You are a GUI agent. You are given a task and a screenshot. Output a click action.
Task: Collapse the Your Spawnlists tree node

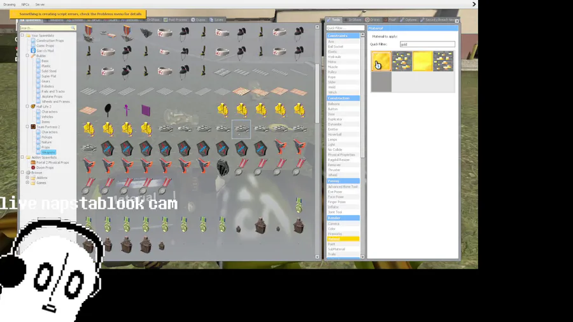[x=22, y=36]
